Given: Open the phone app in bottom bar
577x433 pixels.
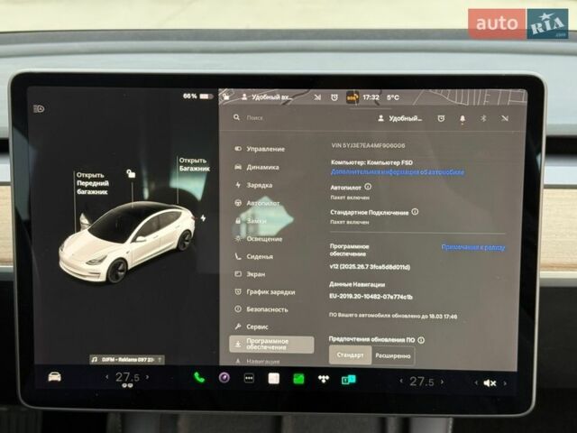Looking at the screenshot, I should [x=199, y=377].
